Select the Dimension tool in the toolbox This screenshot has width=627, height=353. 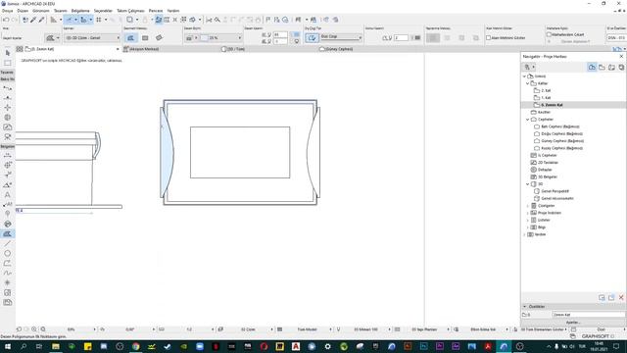coord(8,156)
